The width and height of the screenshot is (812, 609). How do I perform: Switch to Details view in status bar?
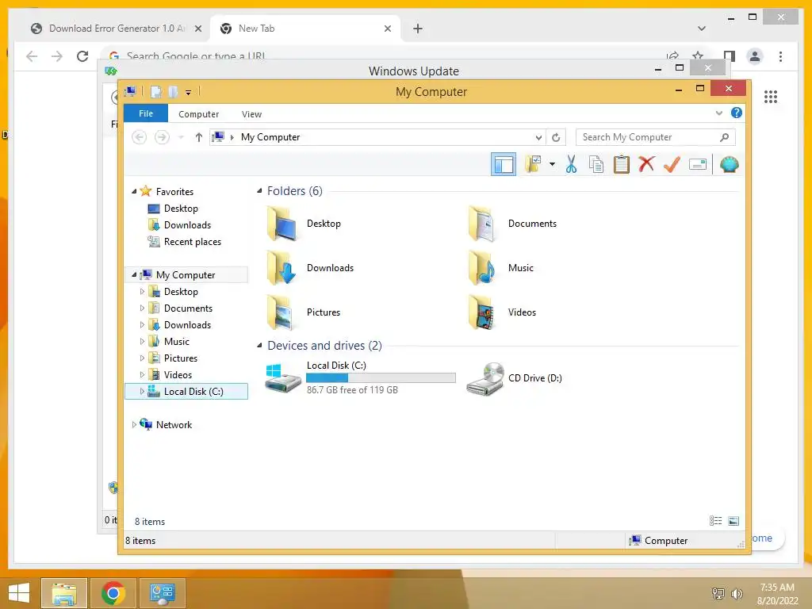[x=716, y=521]
